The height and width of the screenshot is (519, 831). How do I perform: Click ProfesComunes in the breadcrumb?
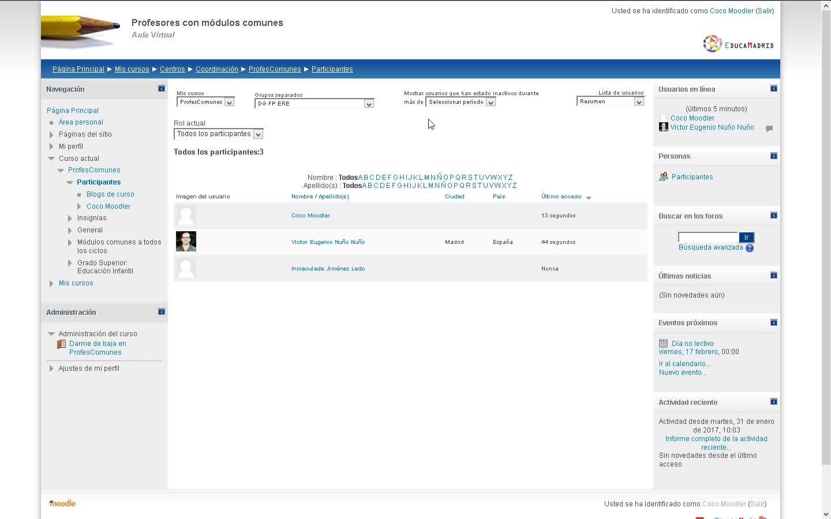275,69
